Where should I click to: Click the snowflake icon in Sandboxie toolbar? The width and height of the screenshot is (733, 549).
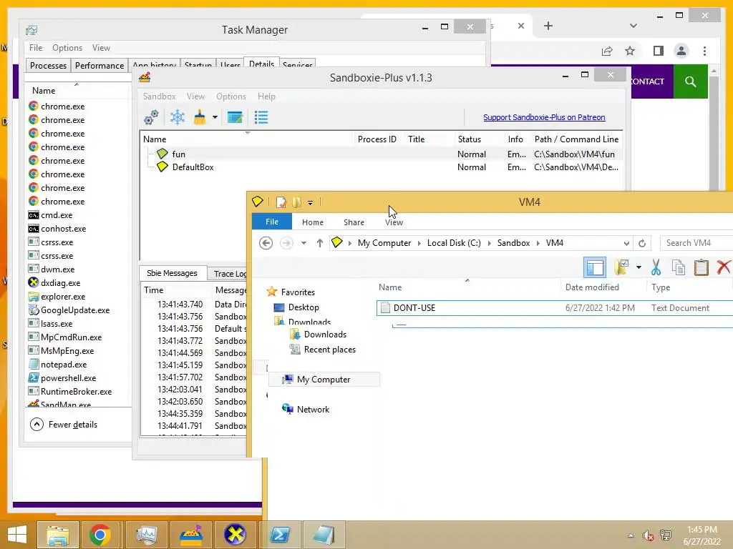click(178, 117)
